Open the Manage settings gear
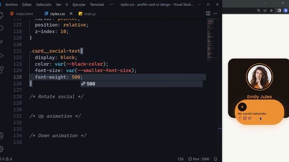The height and width of the screenshot is (162, 289). coord(1,149)
